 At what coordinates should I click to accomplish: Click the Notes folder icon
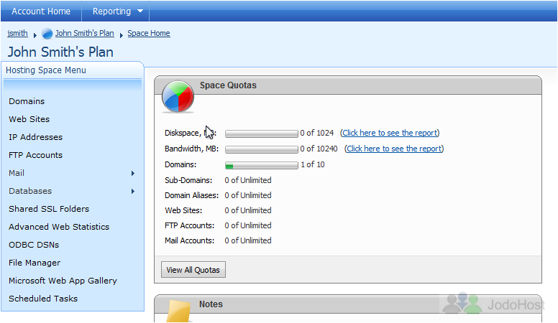tap(179, 312)
